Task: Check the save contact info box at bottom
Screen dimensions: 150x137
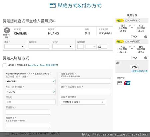Action: pos(8,134)
